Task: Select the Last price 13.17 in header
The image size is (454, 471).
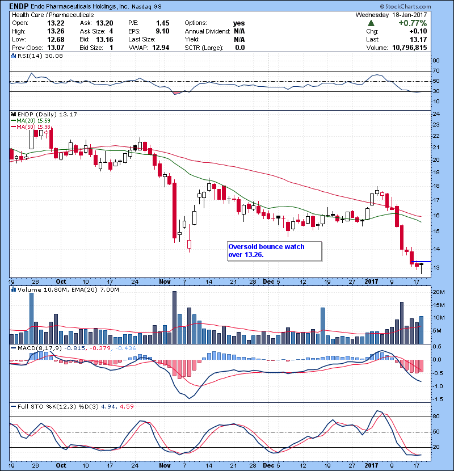Action: pyautogui.click(x=418, y=39)
